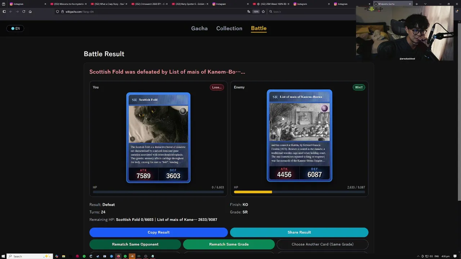
Task: Click the browser forward arrow
Action: coord(17,12)
